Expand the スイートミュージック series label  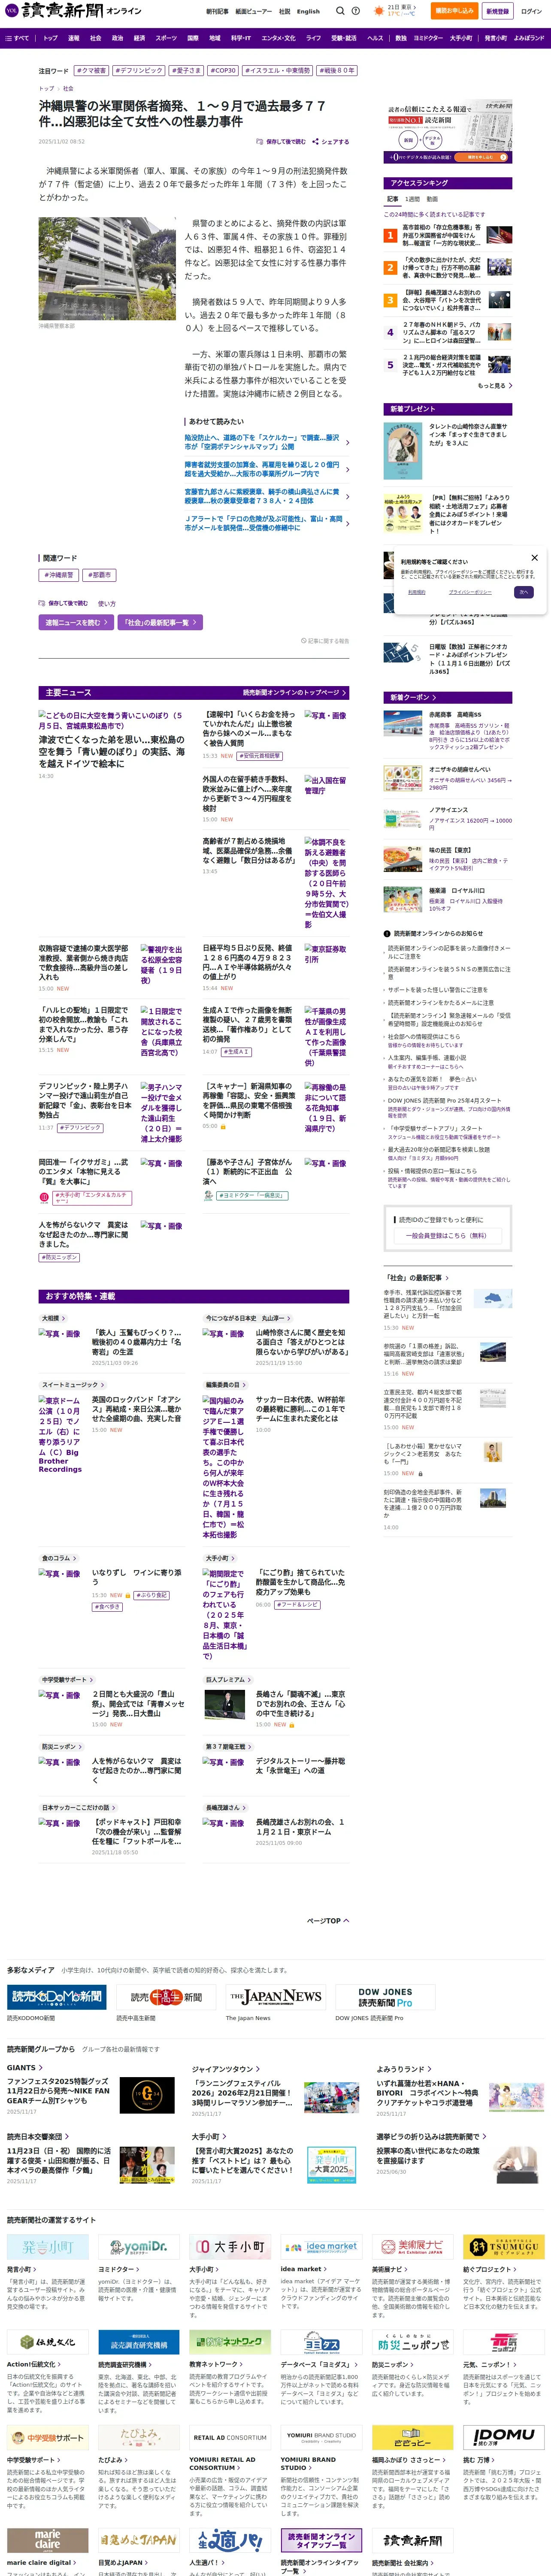[x=72, y=1385]
